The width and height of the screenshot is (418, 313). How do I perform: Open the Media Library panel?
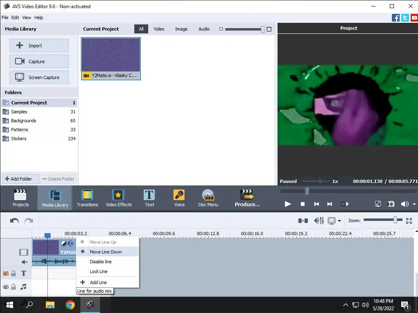(x=55, y=198)
